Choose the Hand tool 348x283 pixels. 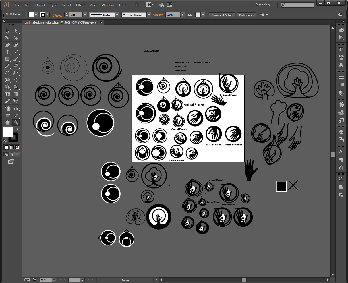(x=7, y=123)
